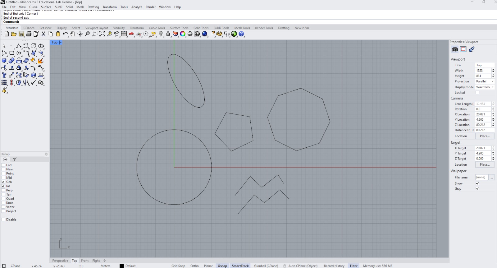The height and width of the screenshot is (268, 497).
Task: Select the Pan view hand tool
Action: click(73, 34)
